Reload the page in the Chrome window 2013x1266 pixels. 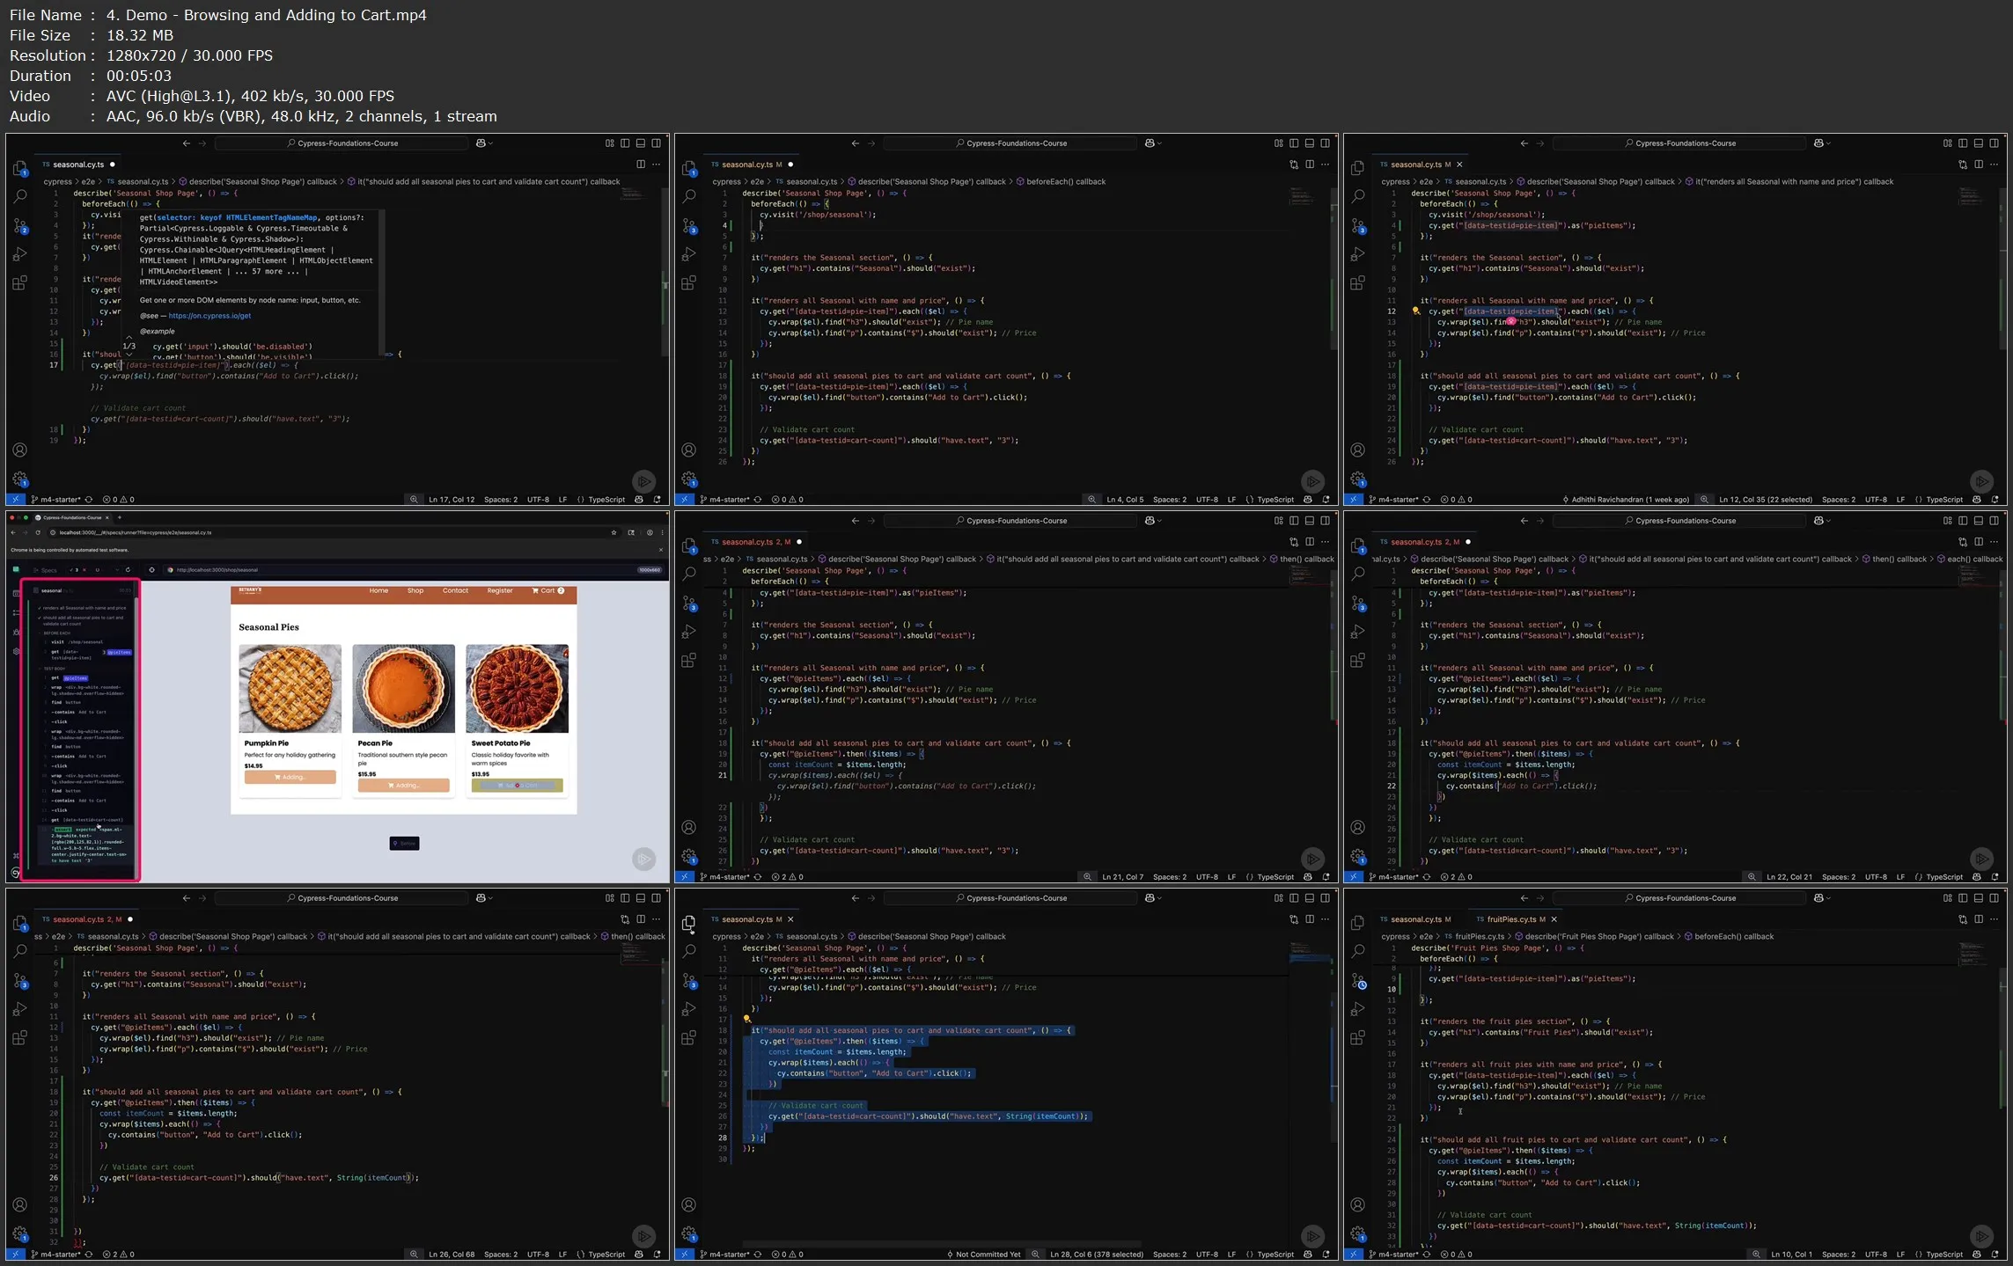coord(38,532)
